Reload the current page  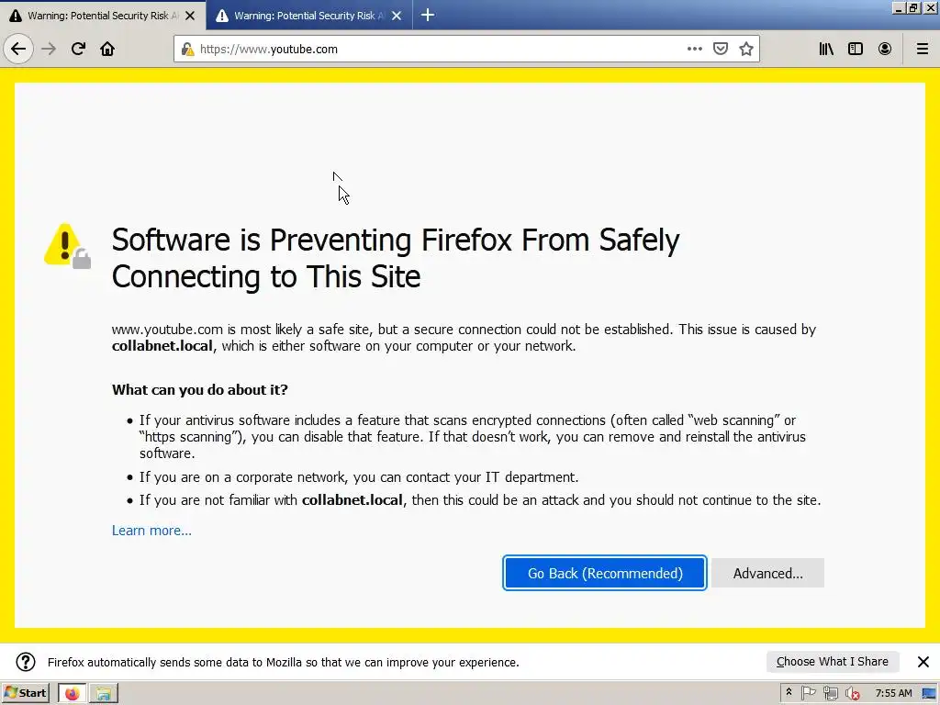[x=78, y=49]
